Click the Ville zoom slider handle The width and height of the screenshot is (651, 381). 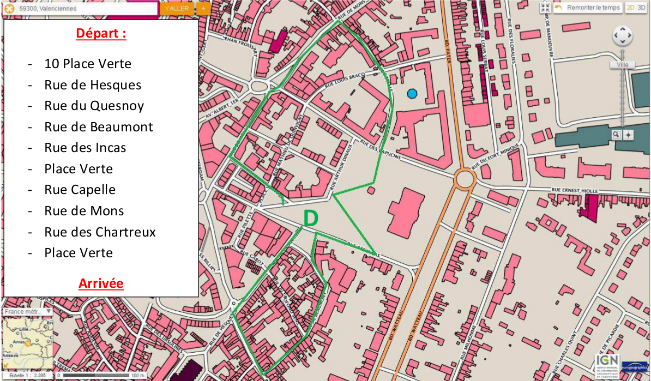tap(622, 65)
